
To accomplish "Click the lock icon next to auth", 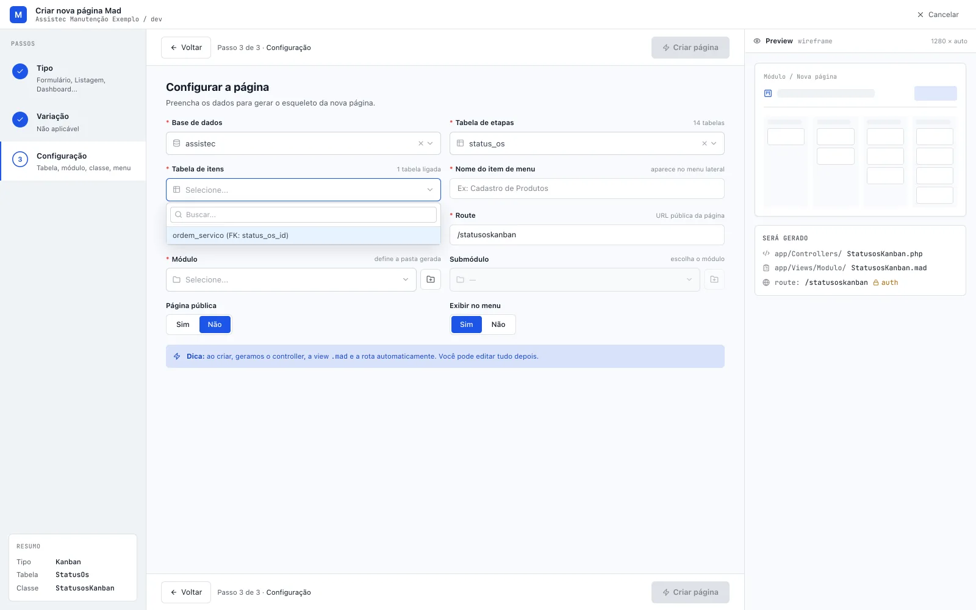I will pos(876,282).
